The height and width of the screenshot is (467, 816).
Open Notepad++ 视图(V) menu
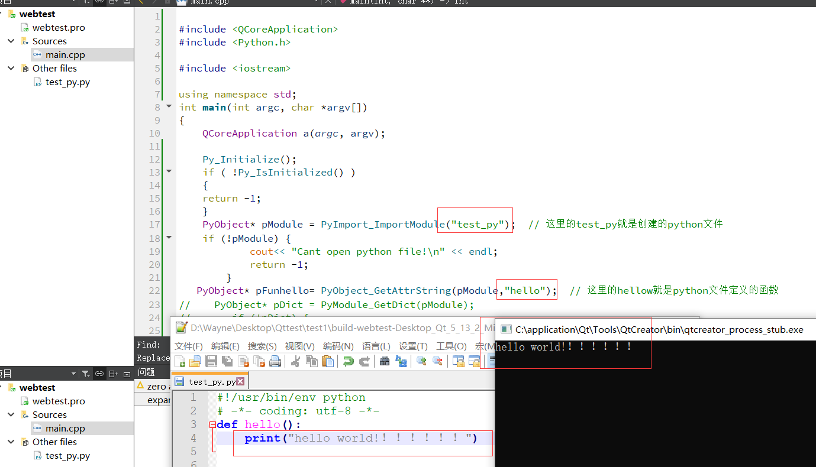pos(299,346)
